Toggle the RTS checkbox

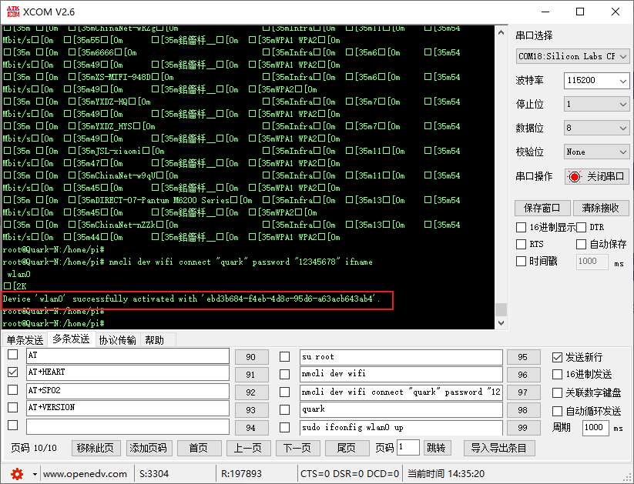click(522, 244)
